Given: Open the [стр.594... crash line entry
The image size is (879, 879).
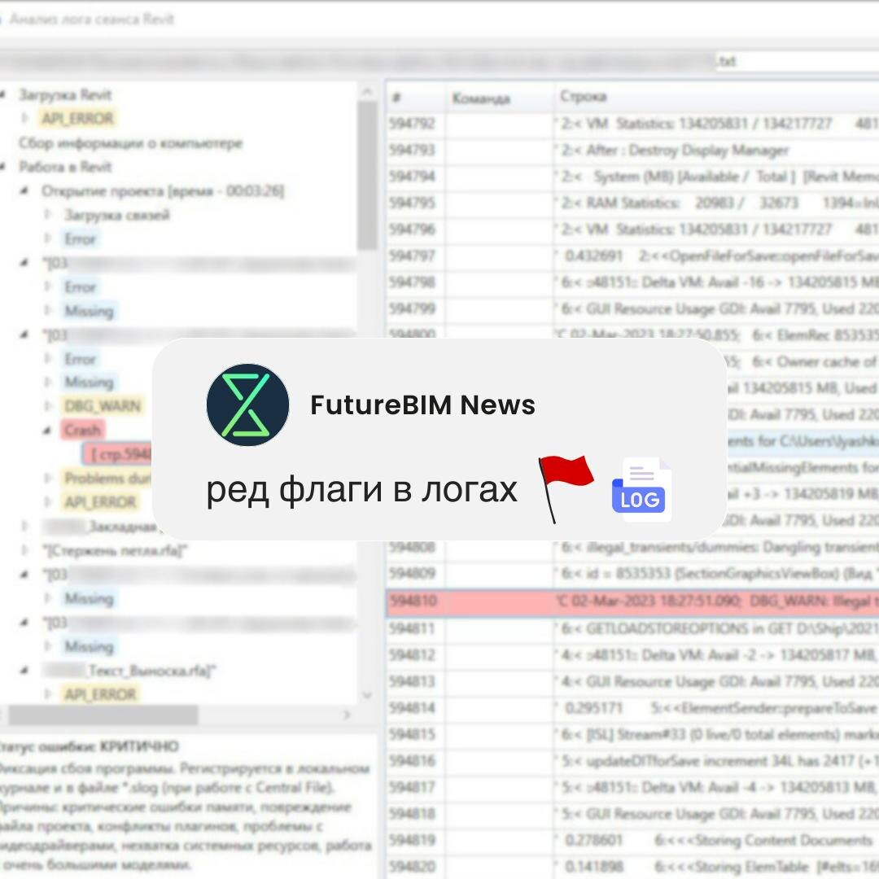Looking at the screenshot, I should [x=119, y=454].
